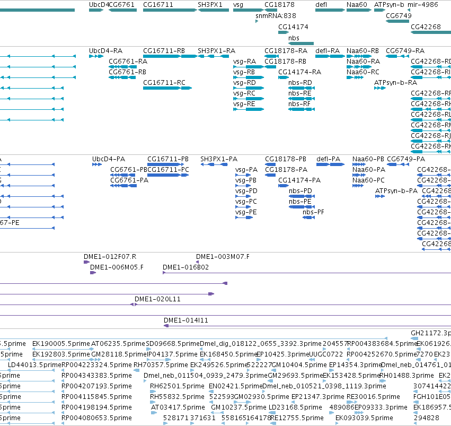Click the CG6761-RA transcript
The width and height of the screenshot is (451, 426).
(122, 67)
